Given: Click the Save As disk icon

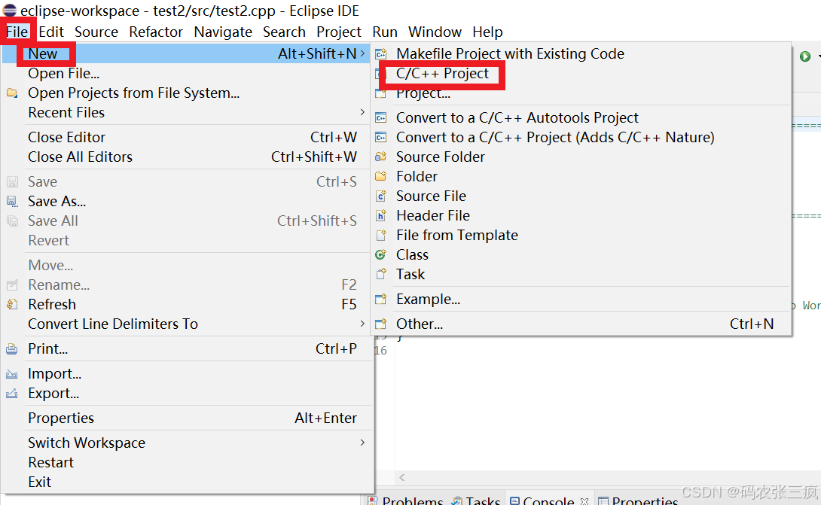Looking at the screenshot, I should tap(12, 202).
